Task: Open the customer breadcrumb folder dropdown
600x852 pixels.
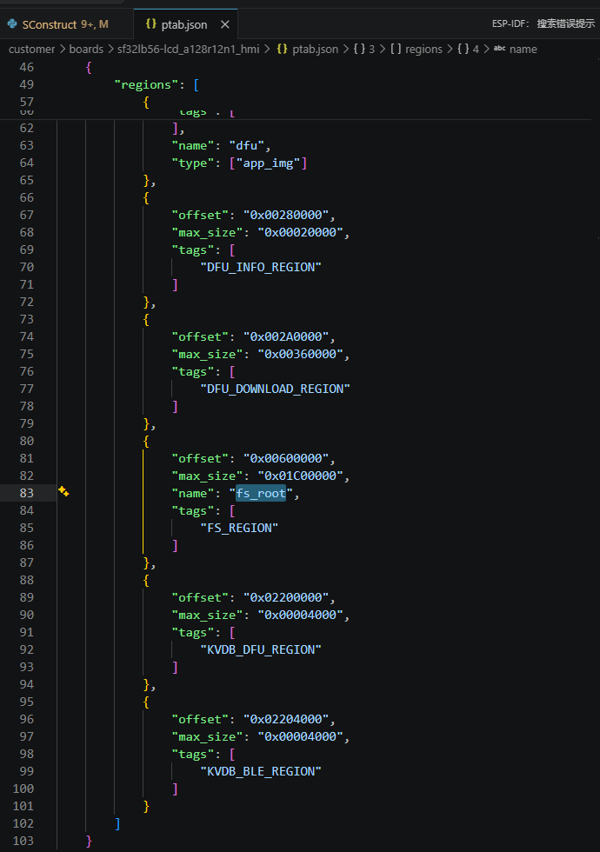Action: 31,50
